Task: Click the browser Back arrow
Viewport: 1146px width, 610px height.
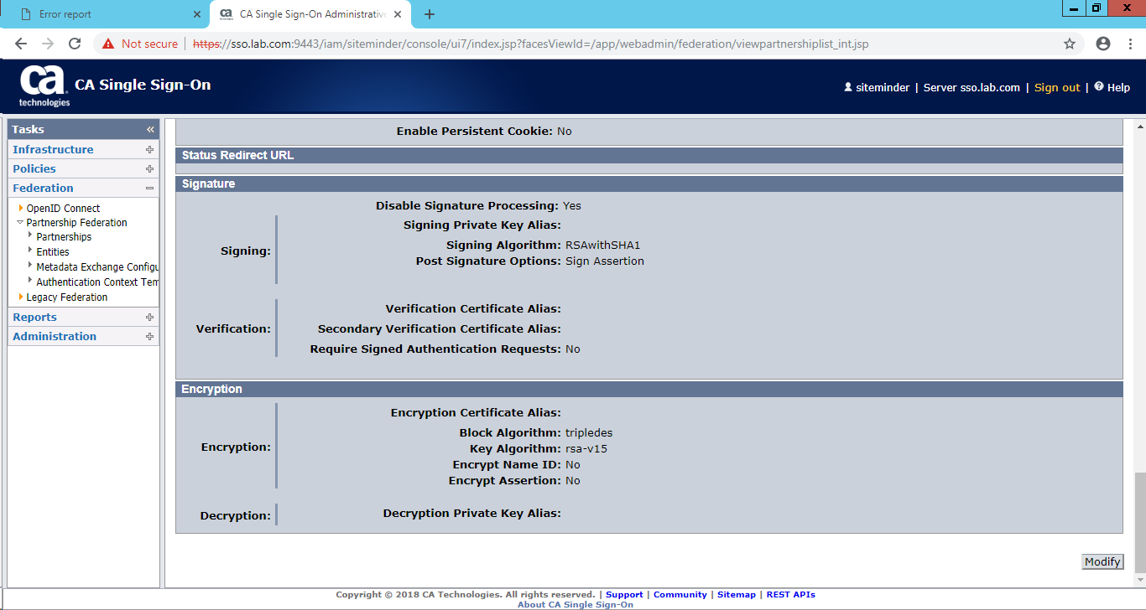Action: 21,44
